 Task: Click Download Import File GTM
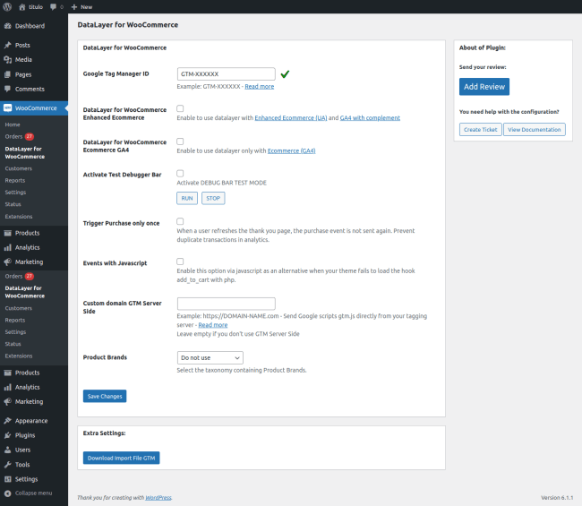pos(122,458)
